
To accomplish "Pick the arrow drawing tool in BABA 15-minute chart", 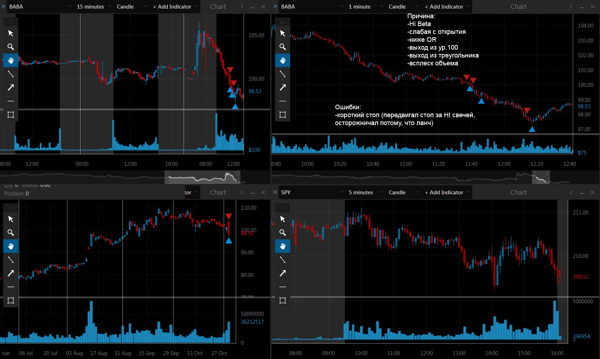I will (x=11, y=88).
